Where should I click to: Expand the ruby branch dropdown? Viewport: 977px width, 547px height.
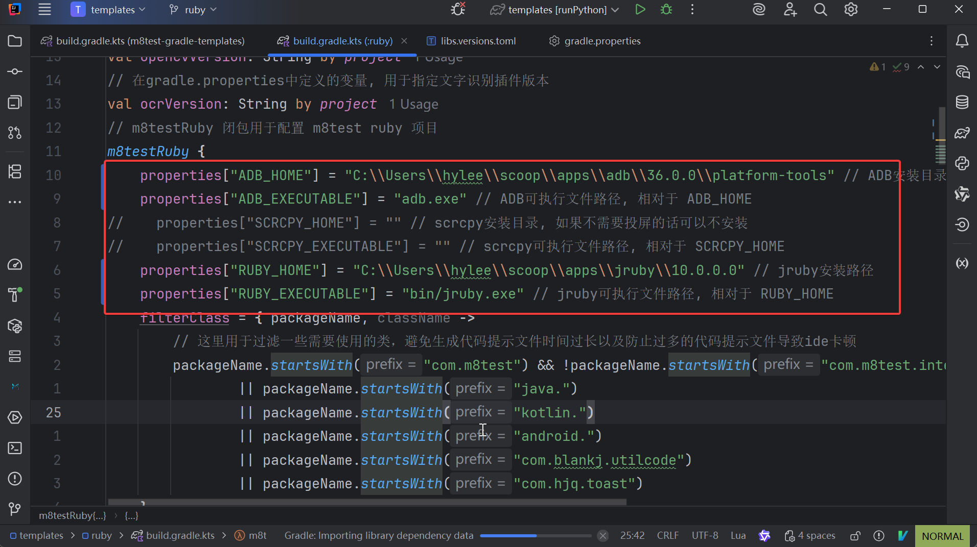pyautogui.click(x=193, y=10)
